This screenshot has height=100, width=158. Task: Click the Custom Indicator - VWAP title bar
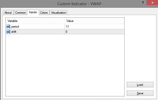click(x=79, y=4)
